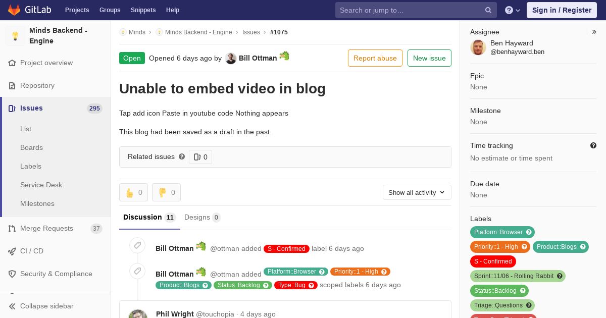Open the Show all activity dropdown

click(x=417, y=192)
